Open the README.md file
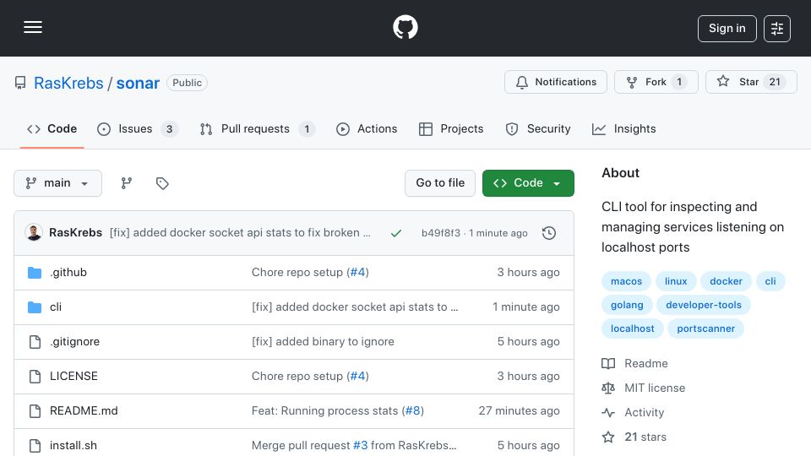 point(84,411)
